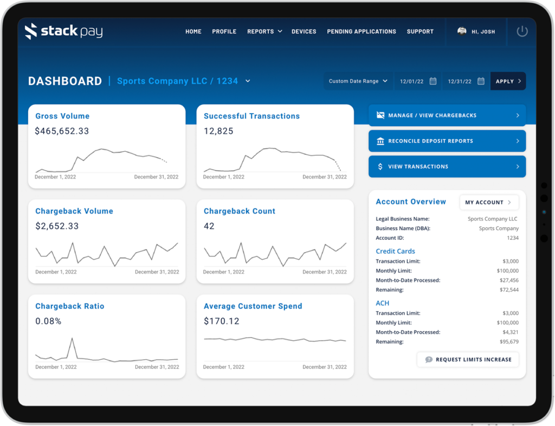Navigate to Devices in the navbar
The height and width of the screenshot is (426, 555).
pyautogui.click(x=304, y=31)
